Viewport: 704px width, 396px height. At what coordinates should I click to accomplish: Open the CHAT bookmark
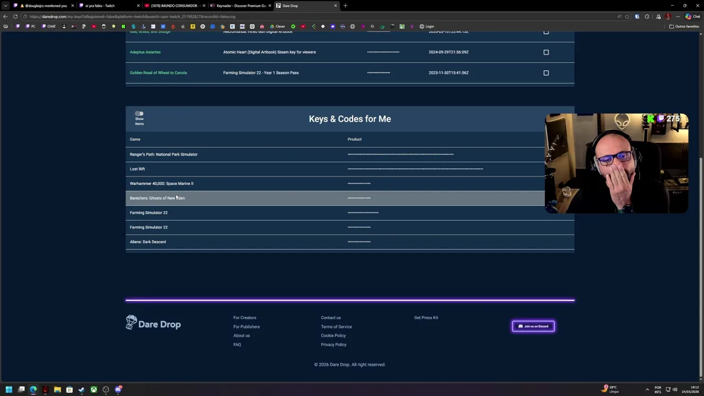point(49,26)
